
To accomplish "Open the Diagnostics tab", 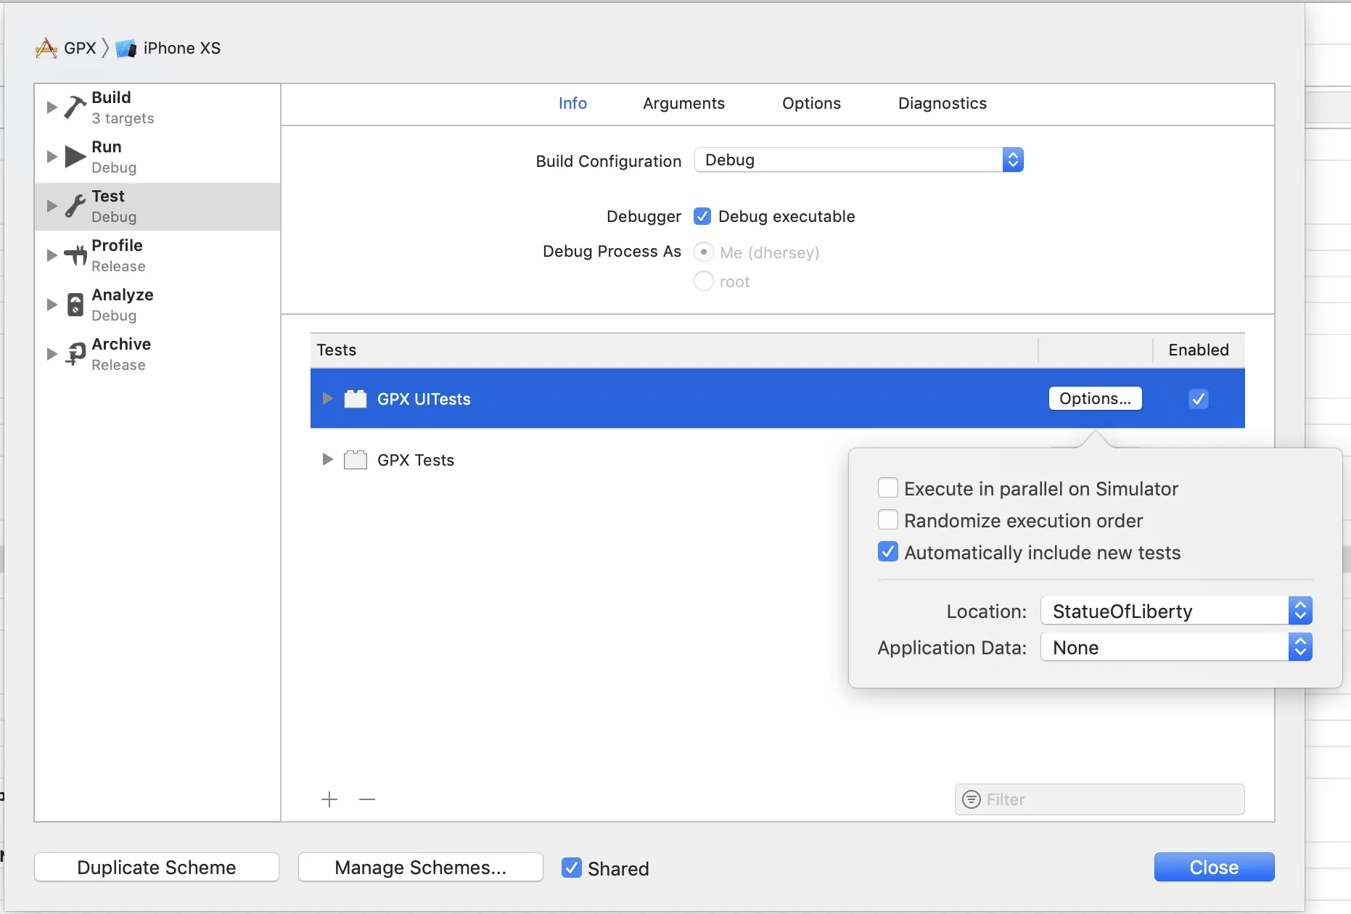I will click(942, 103).
